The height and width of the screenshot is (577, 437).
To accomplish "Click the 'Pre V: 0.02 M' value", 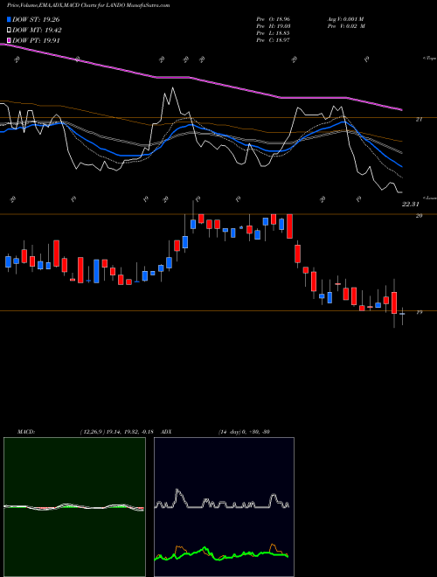I will [x=347, y=26].
